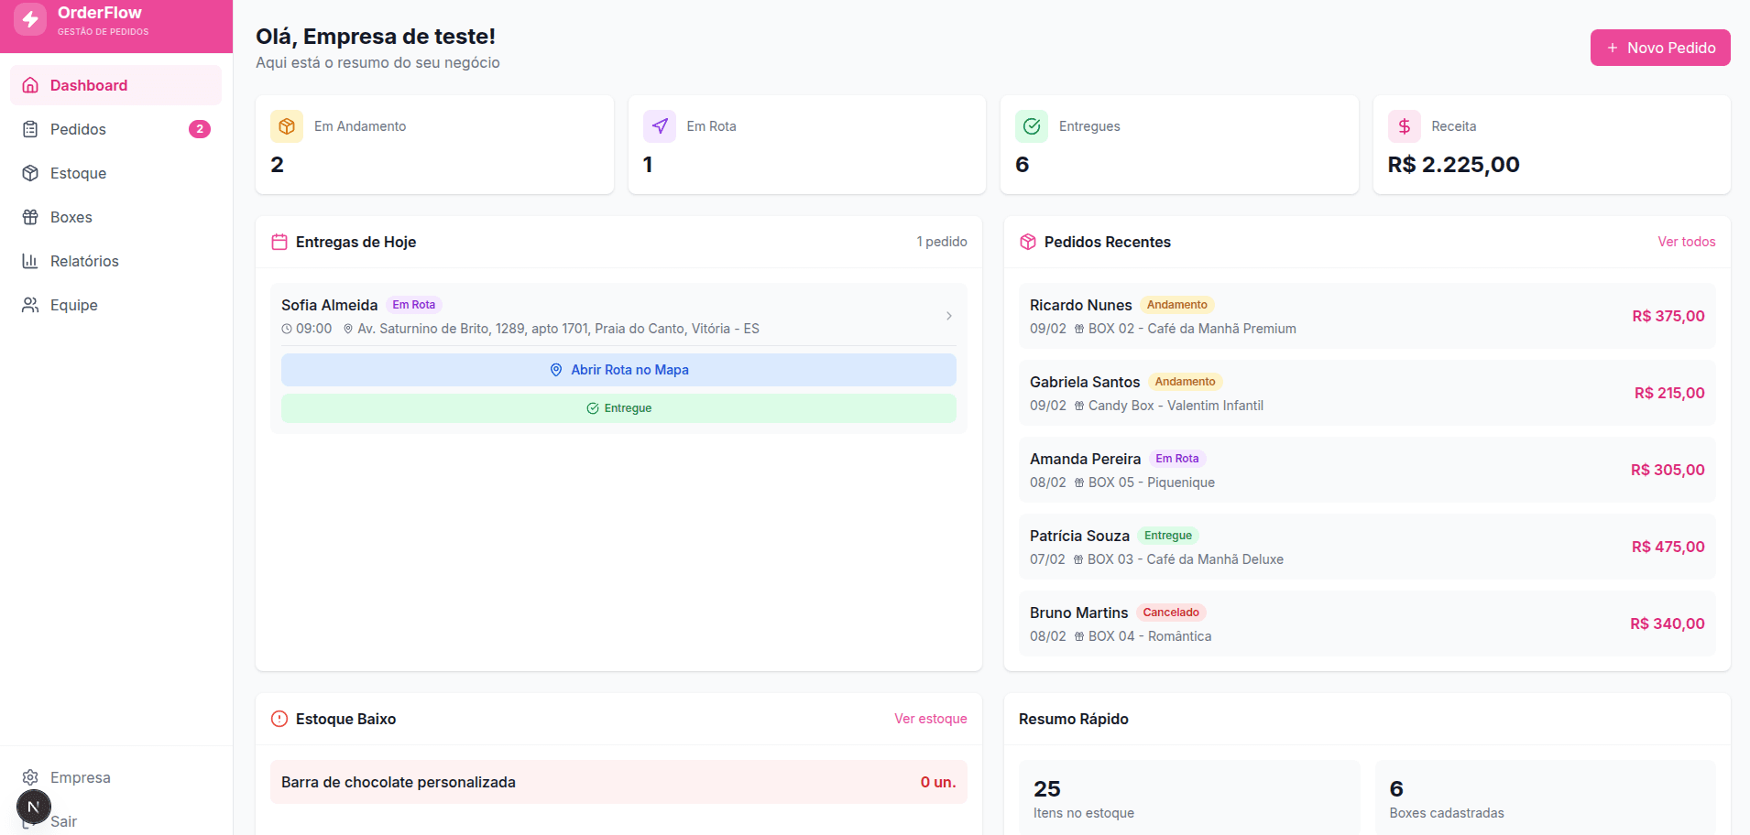Image resolution: width=1750 pixels, height=835 pixels.
Task: Click the calendar icon beside Entregas de Hoje
Action: coord(279,242)
